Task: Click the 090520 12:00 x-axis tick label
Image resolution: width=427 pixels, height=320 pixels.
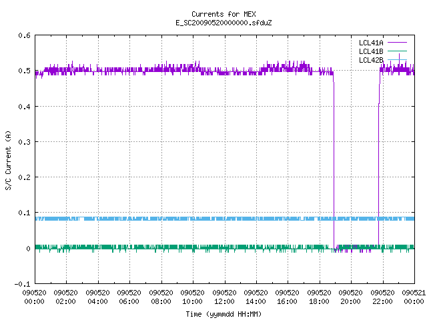Action: [x=225, y=297]
